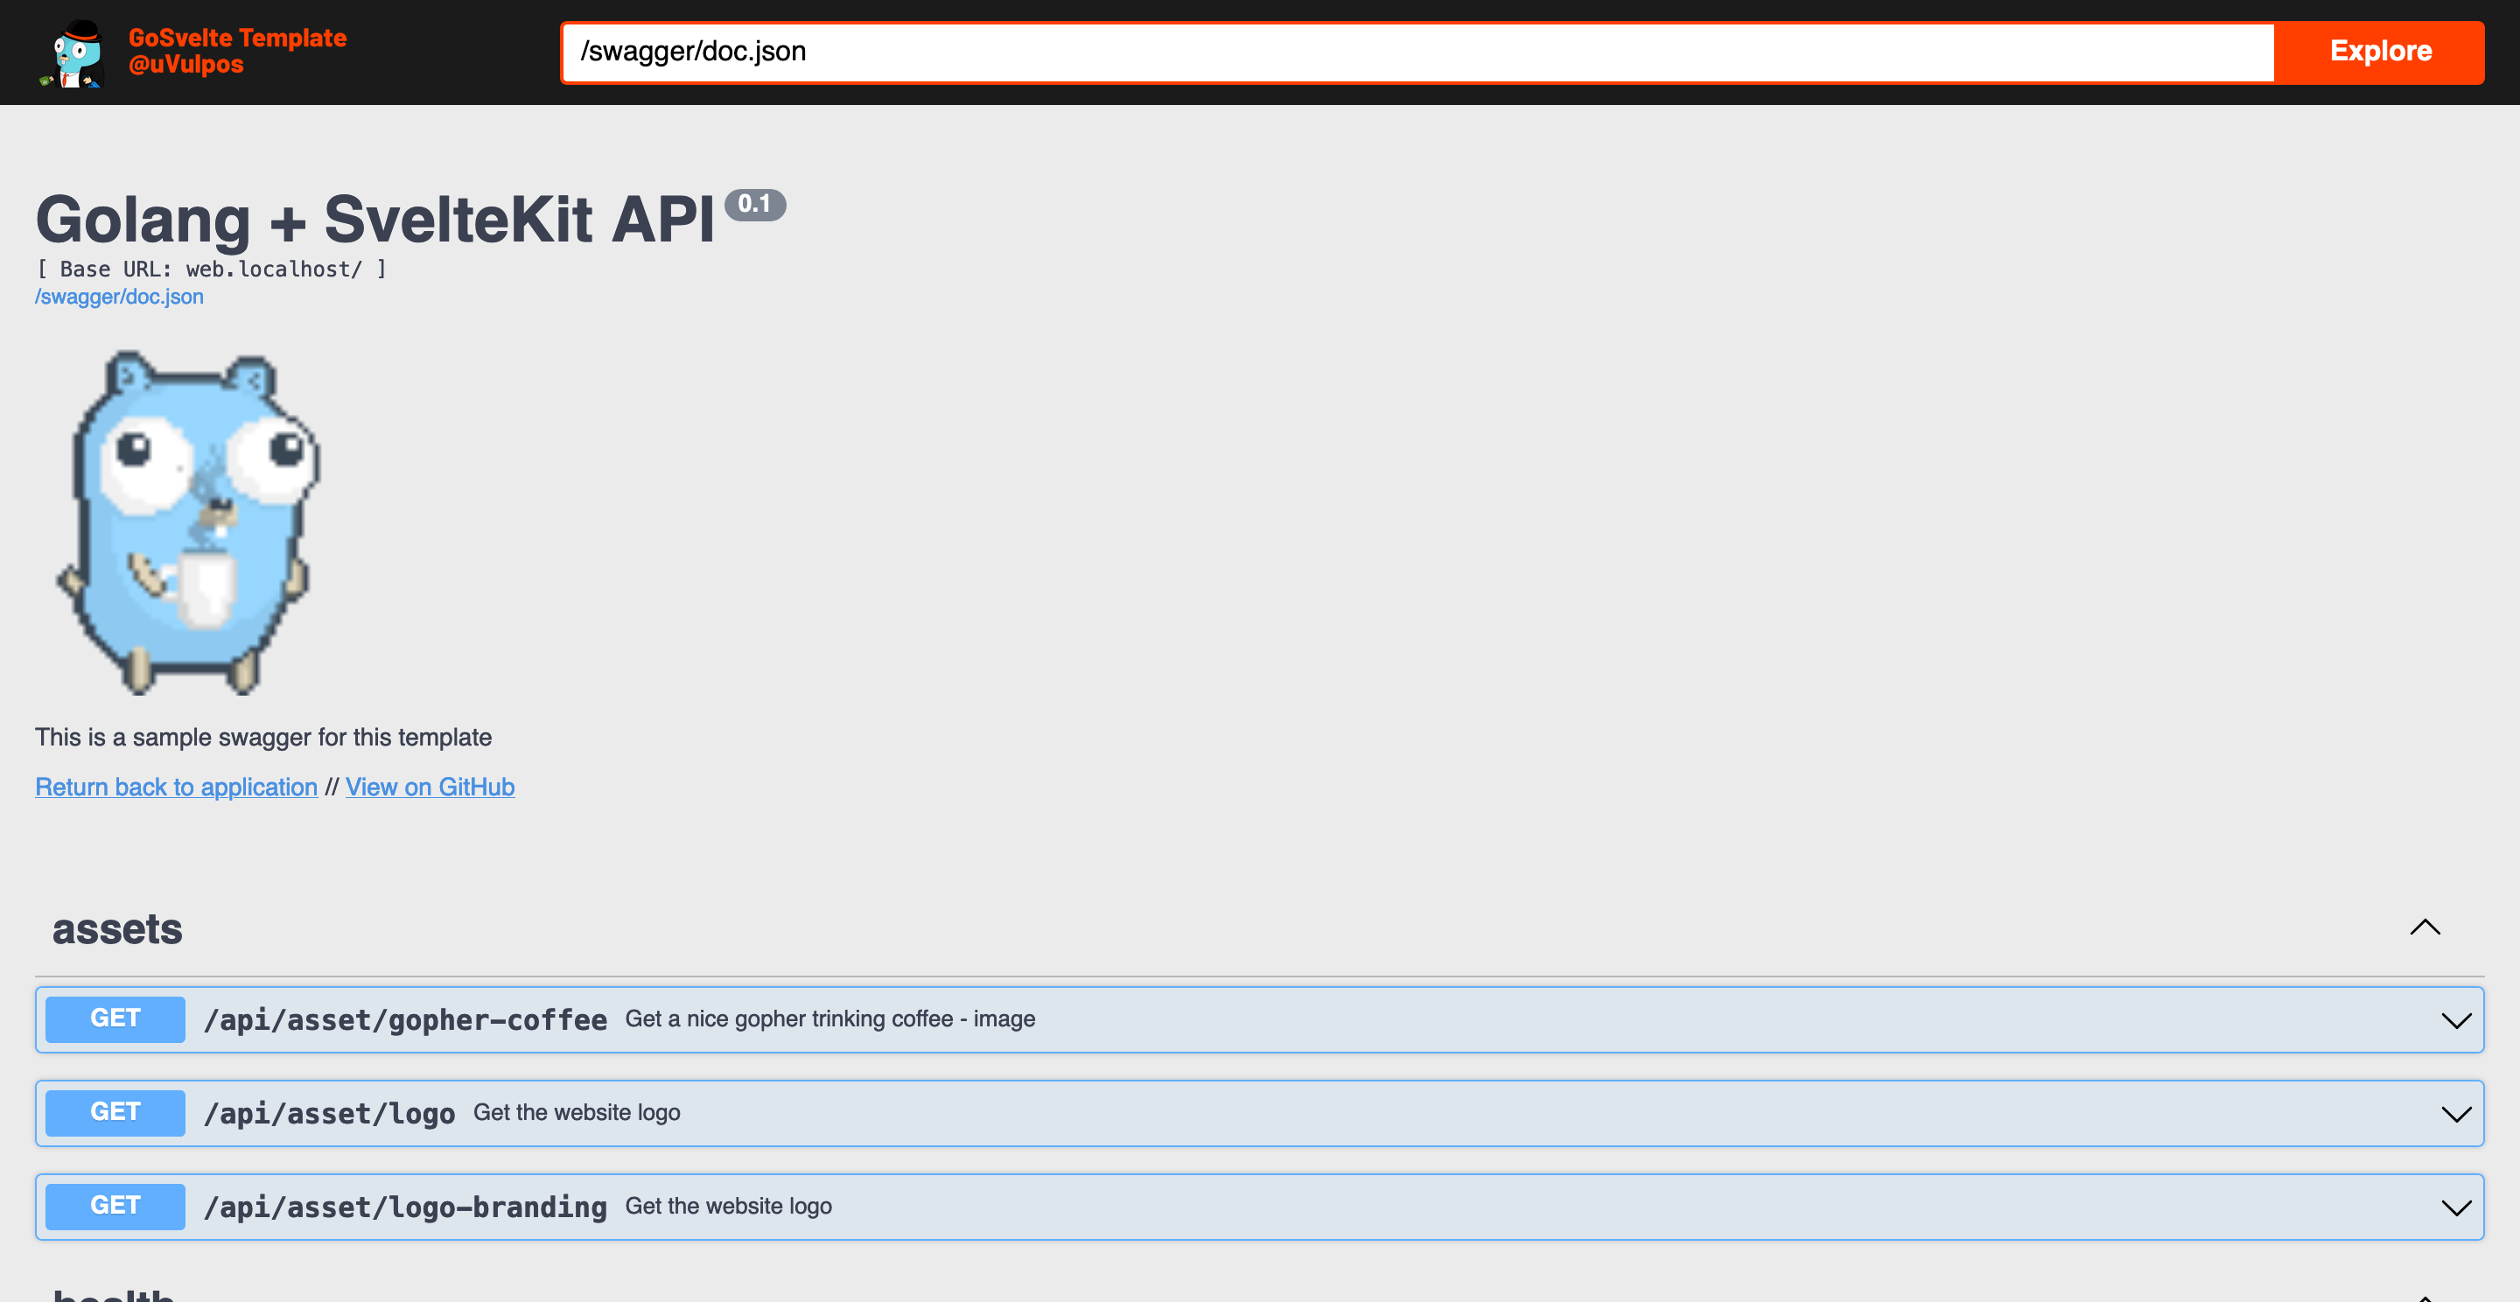The width and height of the screenshot is (2520, 1302).
Task: Expand the logo-branding endpoint arrow
Action: click(2455, 1207)
